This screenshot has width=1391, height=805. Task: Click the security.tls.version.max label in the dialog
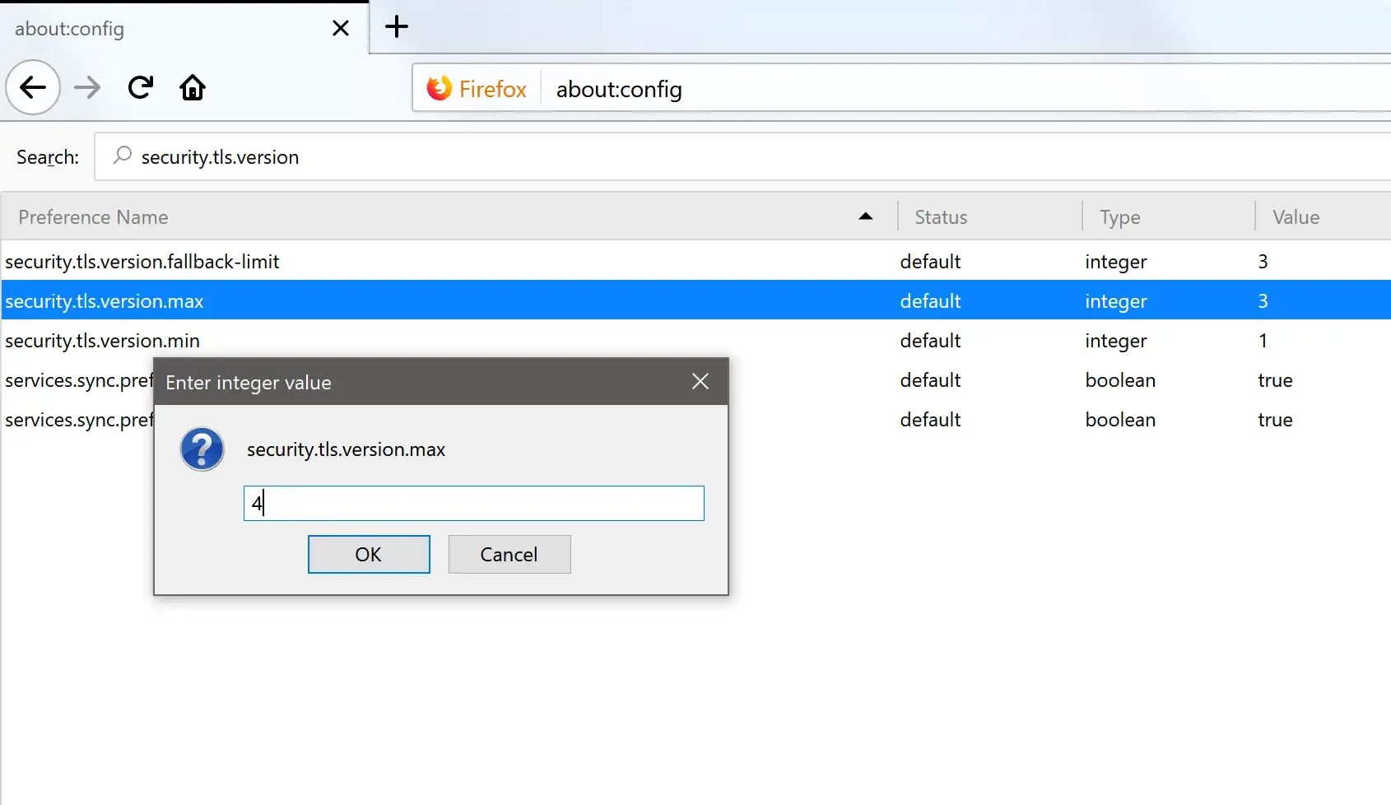pos(346,449)
